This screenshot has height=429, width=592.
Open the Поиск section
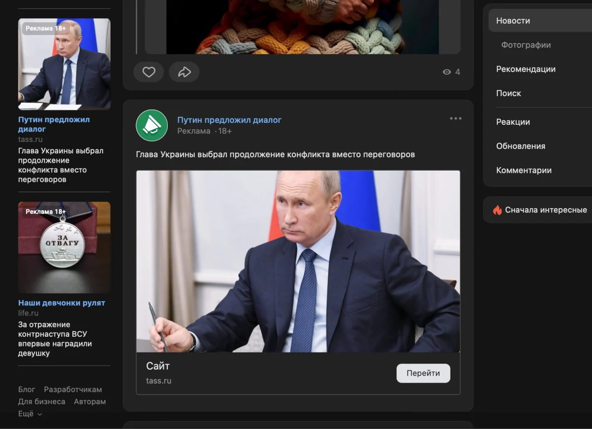point(509,93)
